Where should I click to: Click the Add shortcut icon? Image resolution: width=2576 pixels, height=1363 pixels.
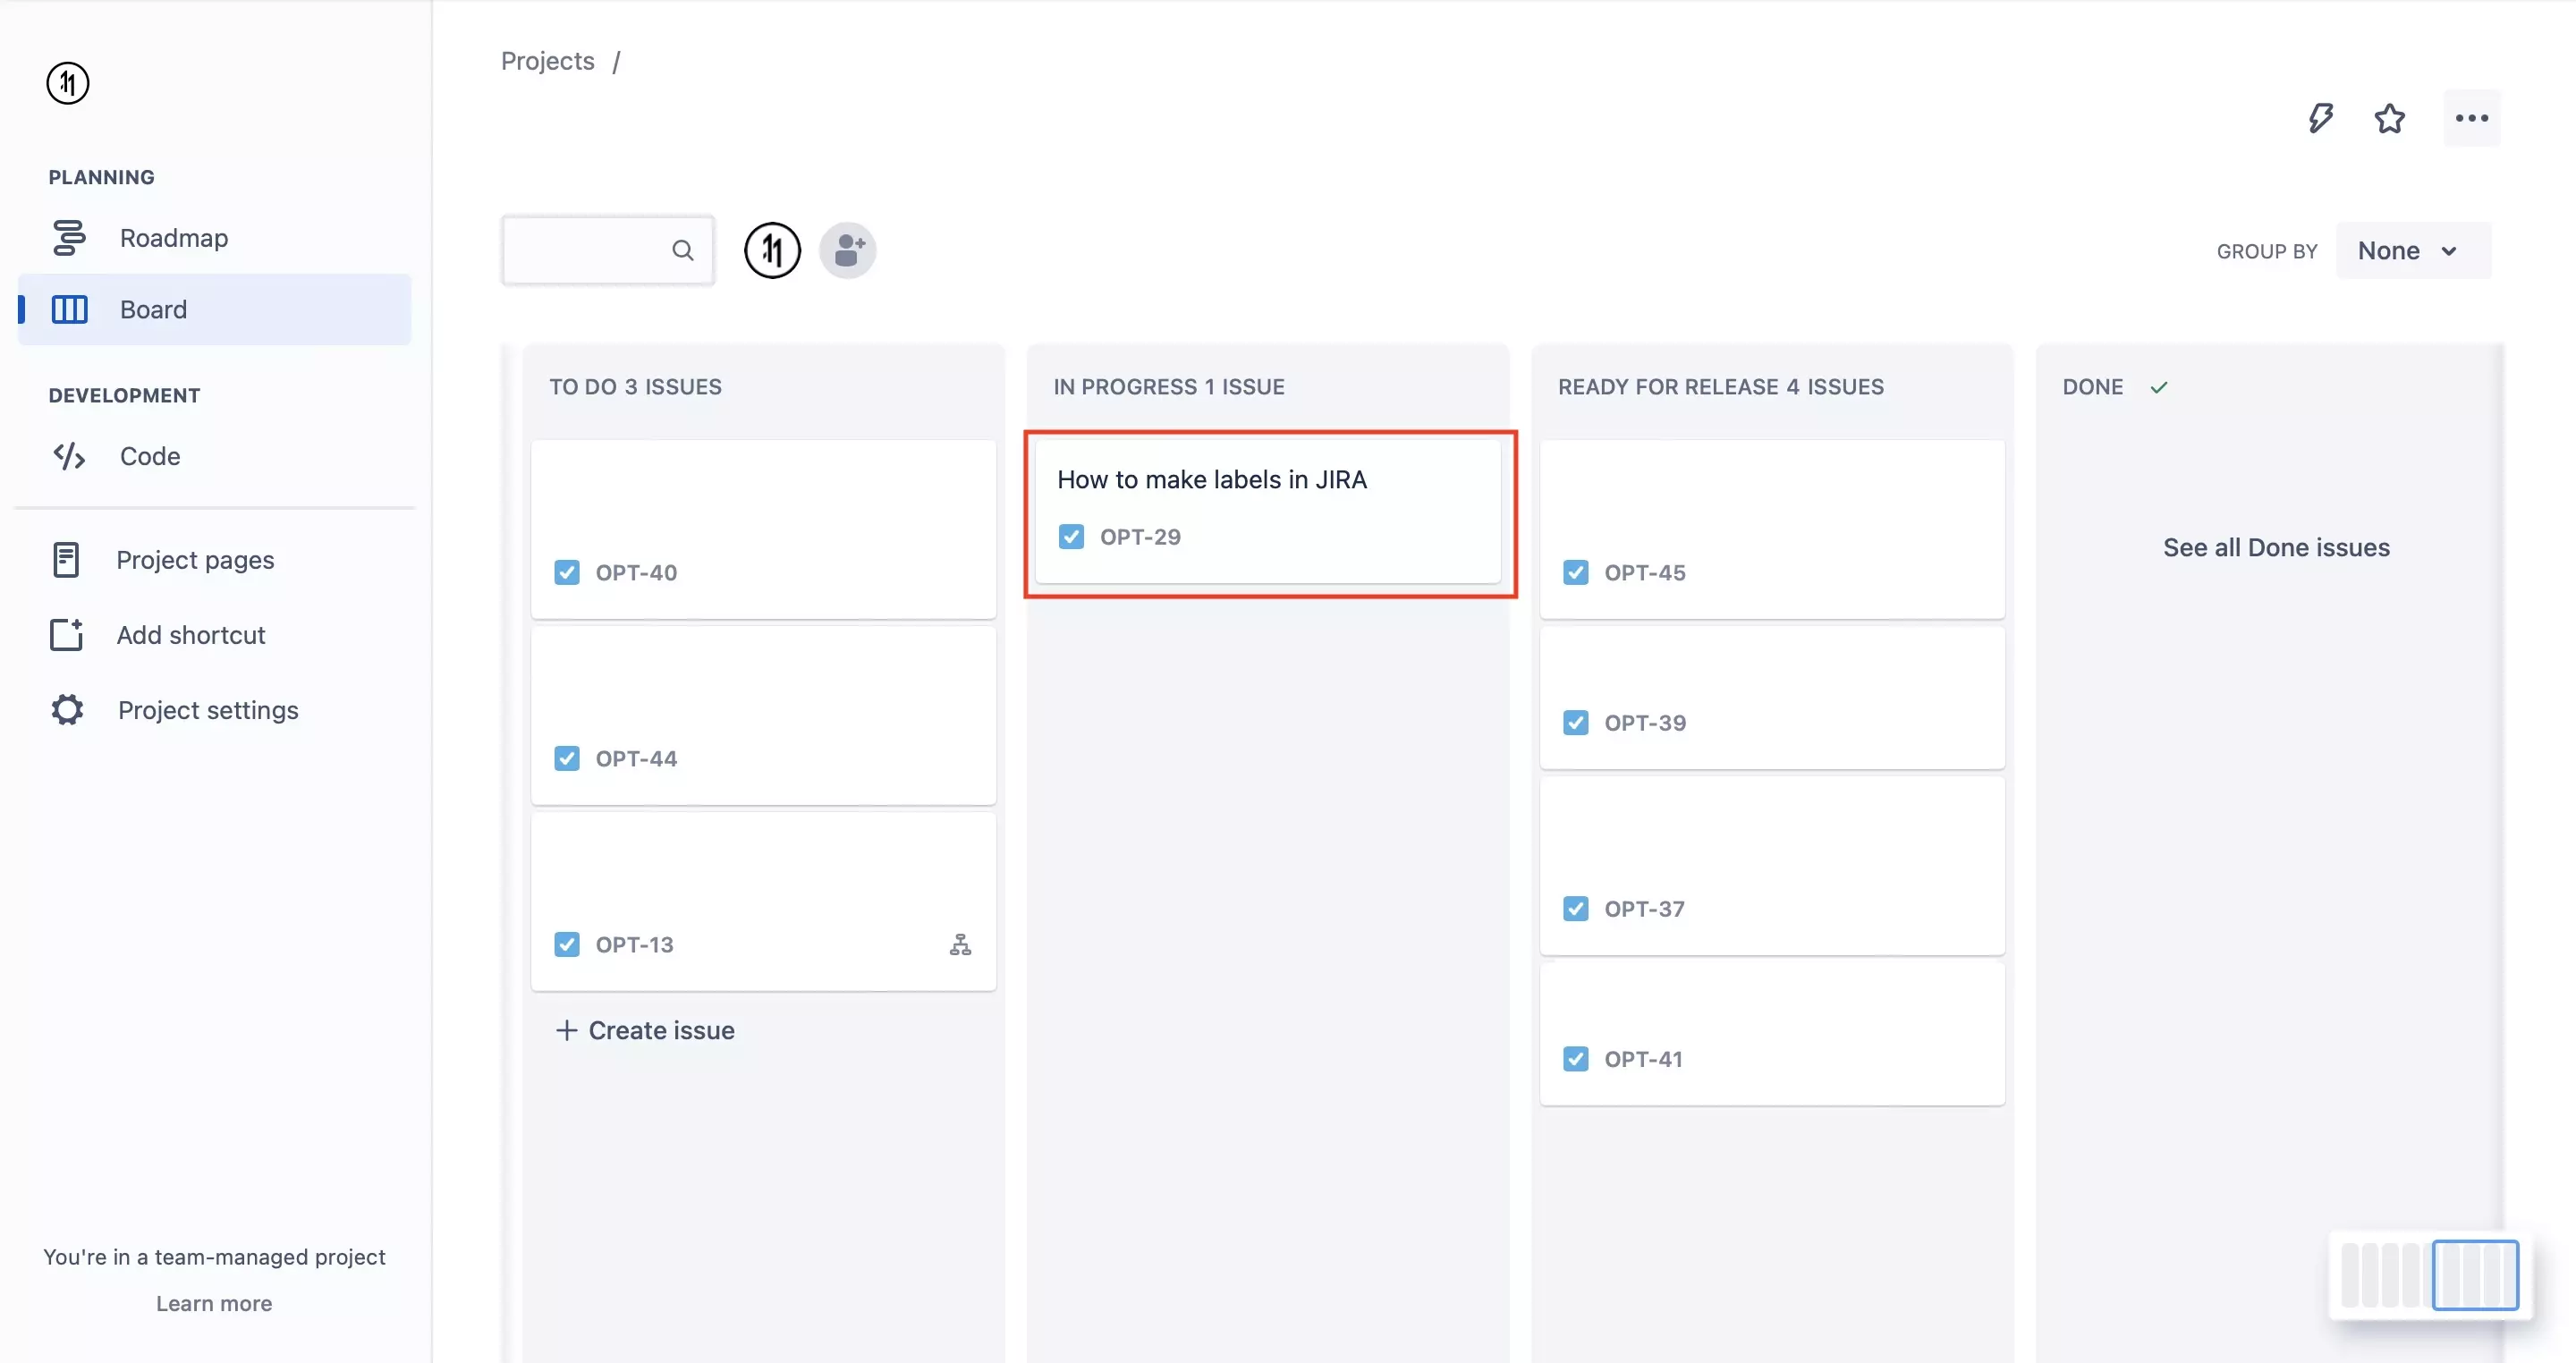(66, 634)
